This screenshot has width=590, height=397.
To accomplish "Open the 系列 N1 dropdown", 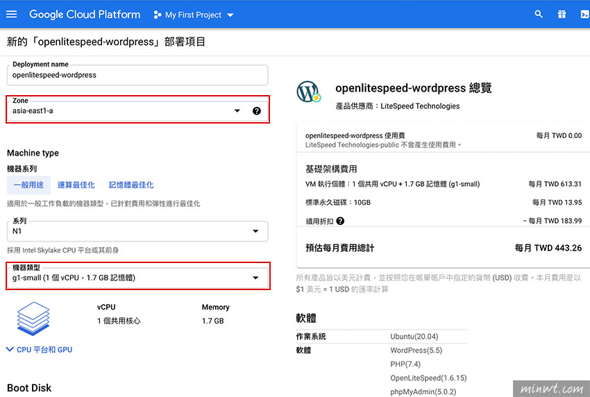I will tap(137, 231).
